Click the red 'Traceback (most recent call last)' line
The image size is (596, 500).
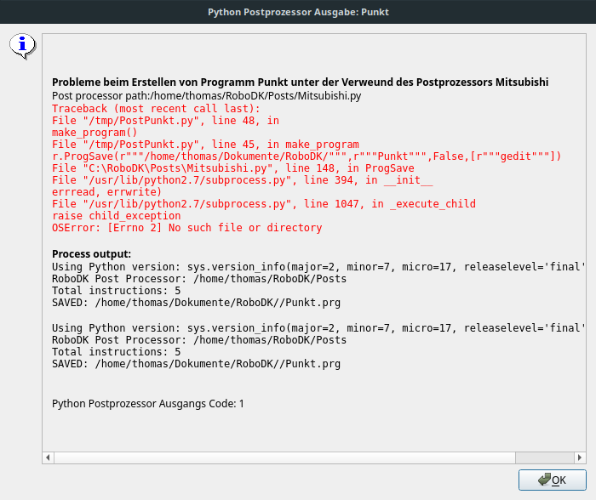(156, 110)
